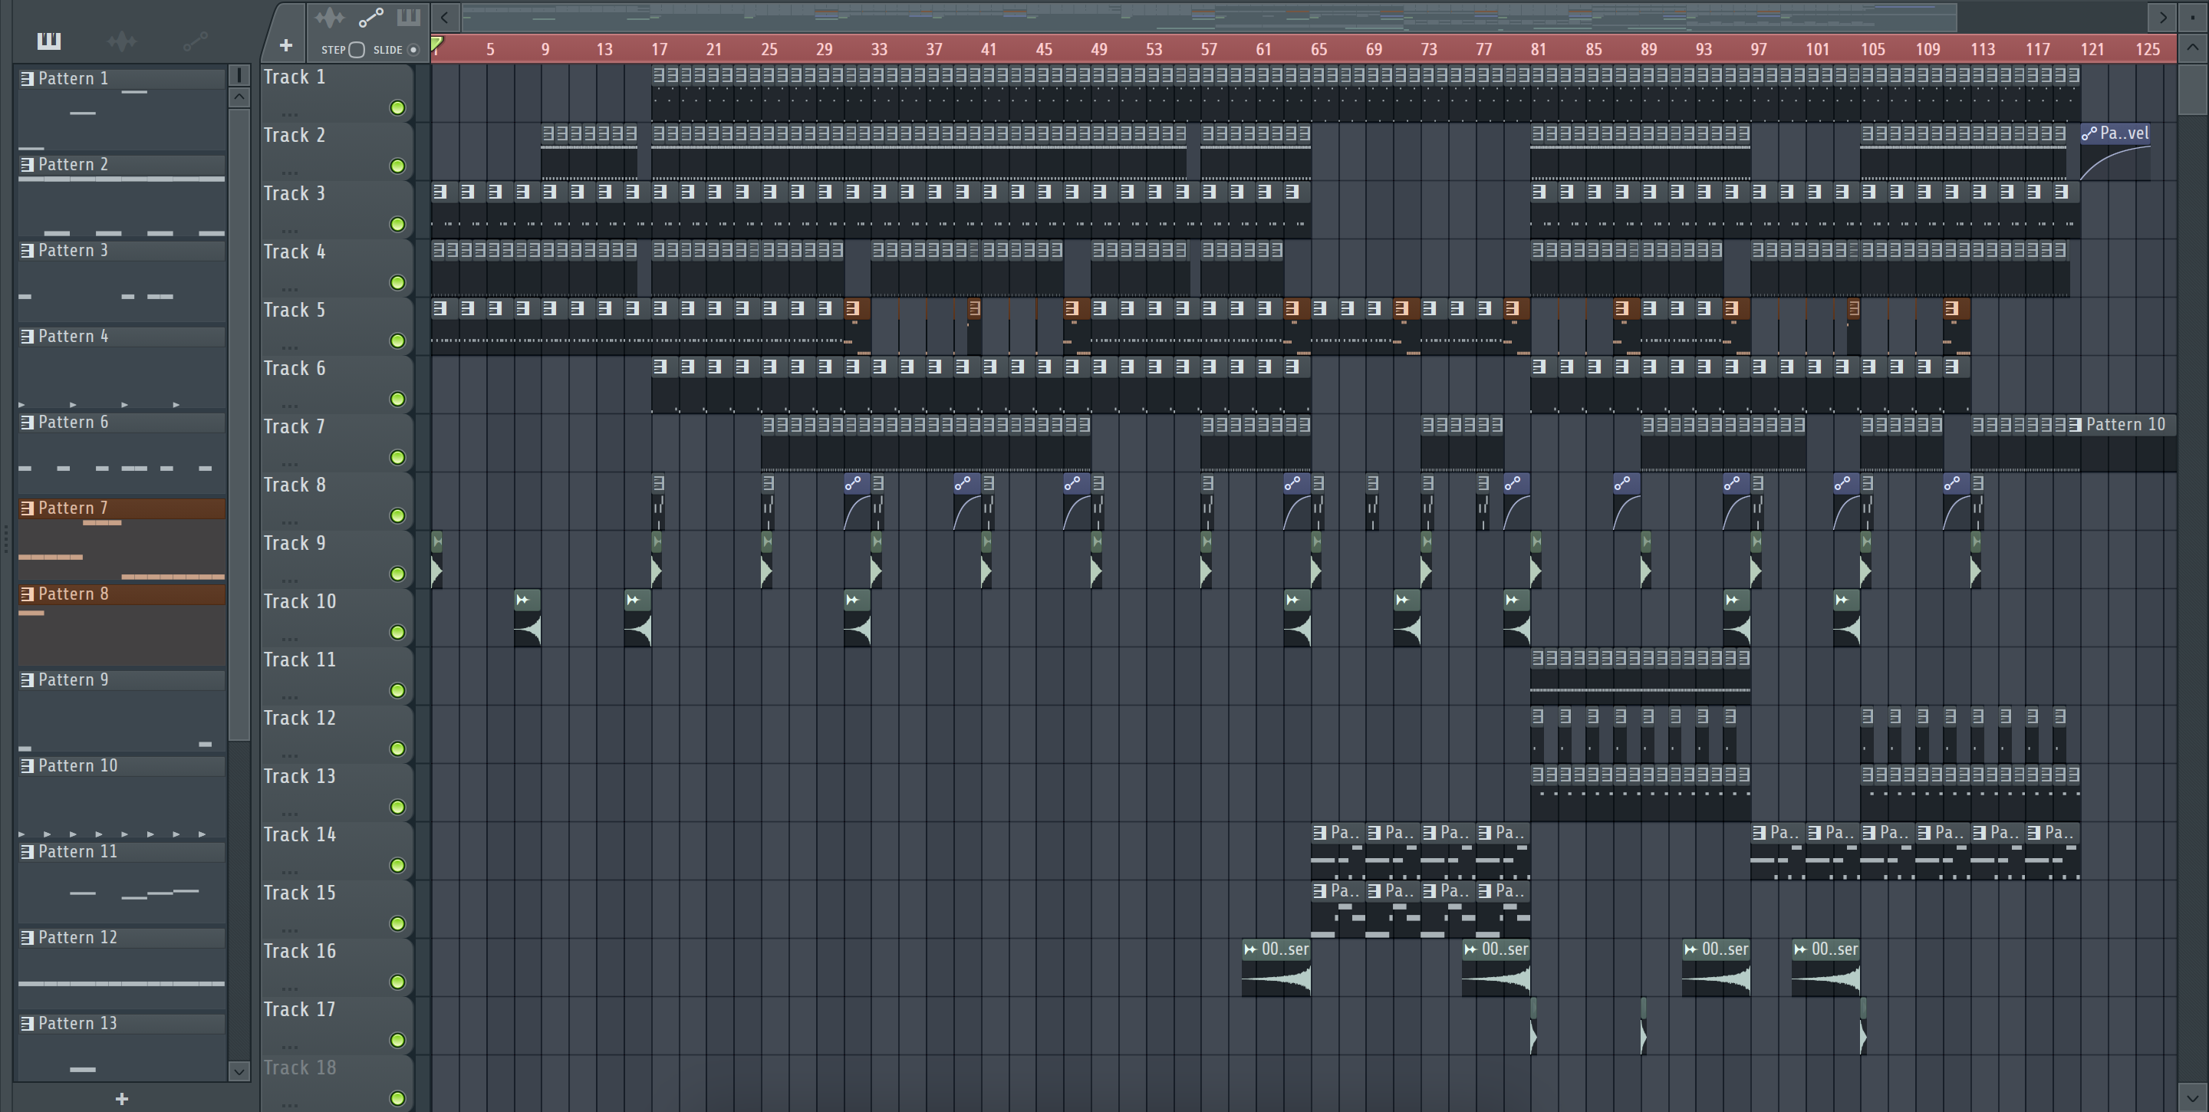This screenshot has width=2209, height=1112.
Task: Click the right arrow of horizontal scrollbar
Action: click(x=2162, y=17)
